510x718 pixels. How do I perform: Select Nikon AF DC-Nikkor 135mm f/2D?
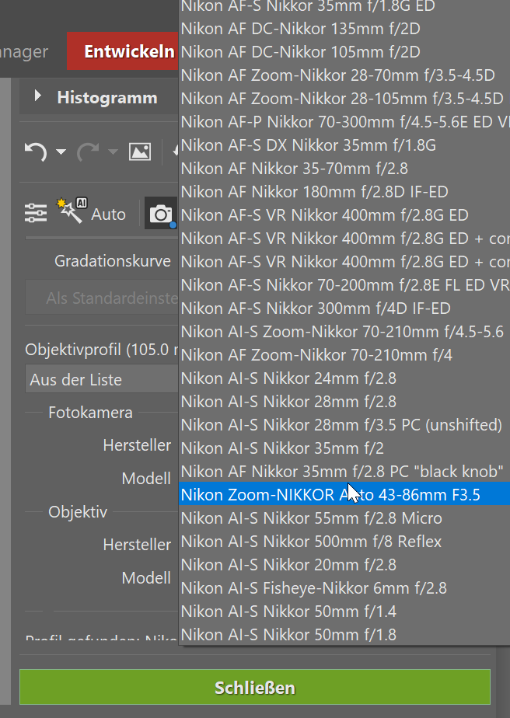(x=300, y=28)
